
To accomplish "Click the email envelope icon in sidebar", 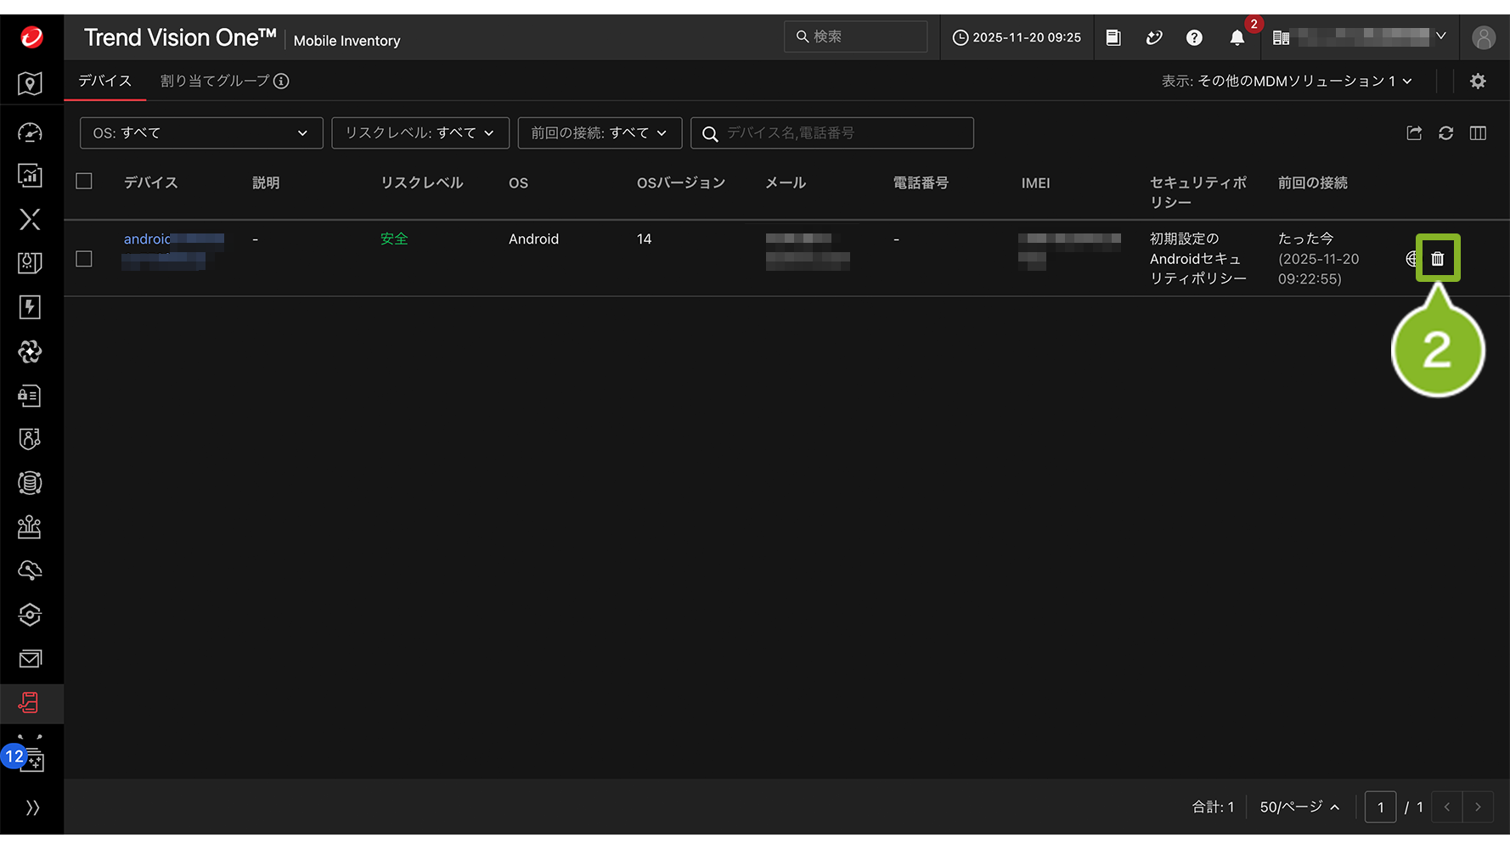I will click(x=30, y=659).
